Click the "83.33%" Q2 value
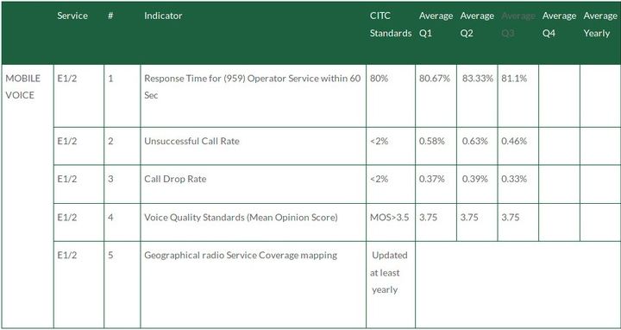Image resolution: width=621 pixels, height=330 pixels. coord(478,79)
